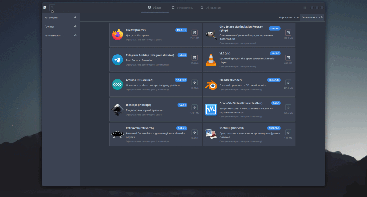The width and height of the screenshot is (367, 197).
Task: Click "Open-source electronics prototyping platform" description
Action: click(153, 85)
